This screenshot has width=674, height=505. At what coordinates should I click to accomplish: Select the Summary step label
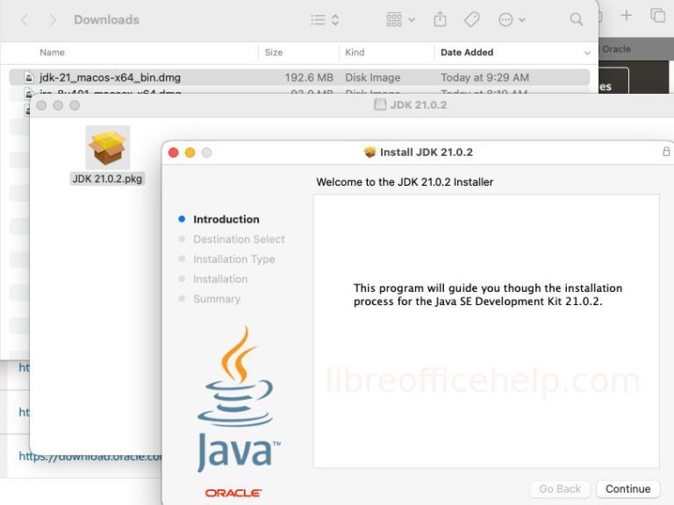point(217,299)
